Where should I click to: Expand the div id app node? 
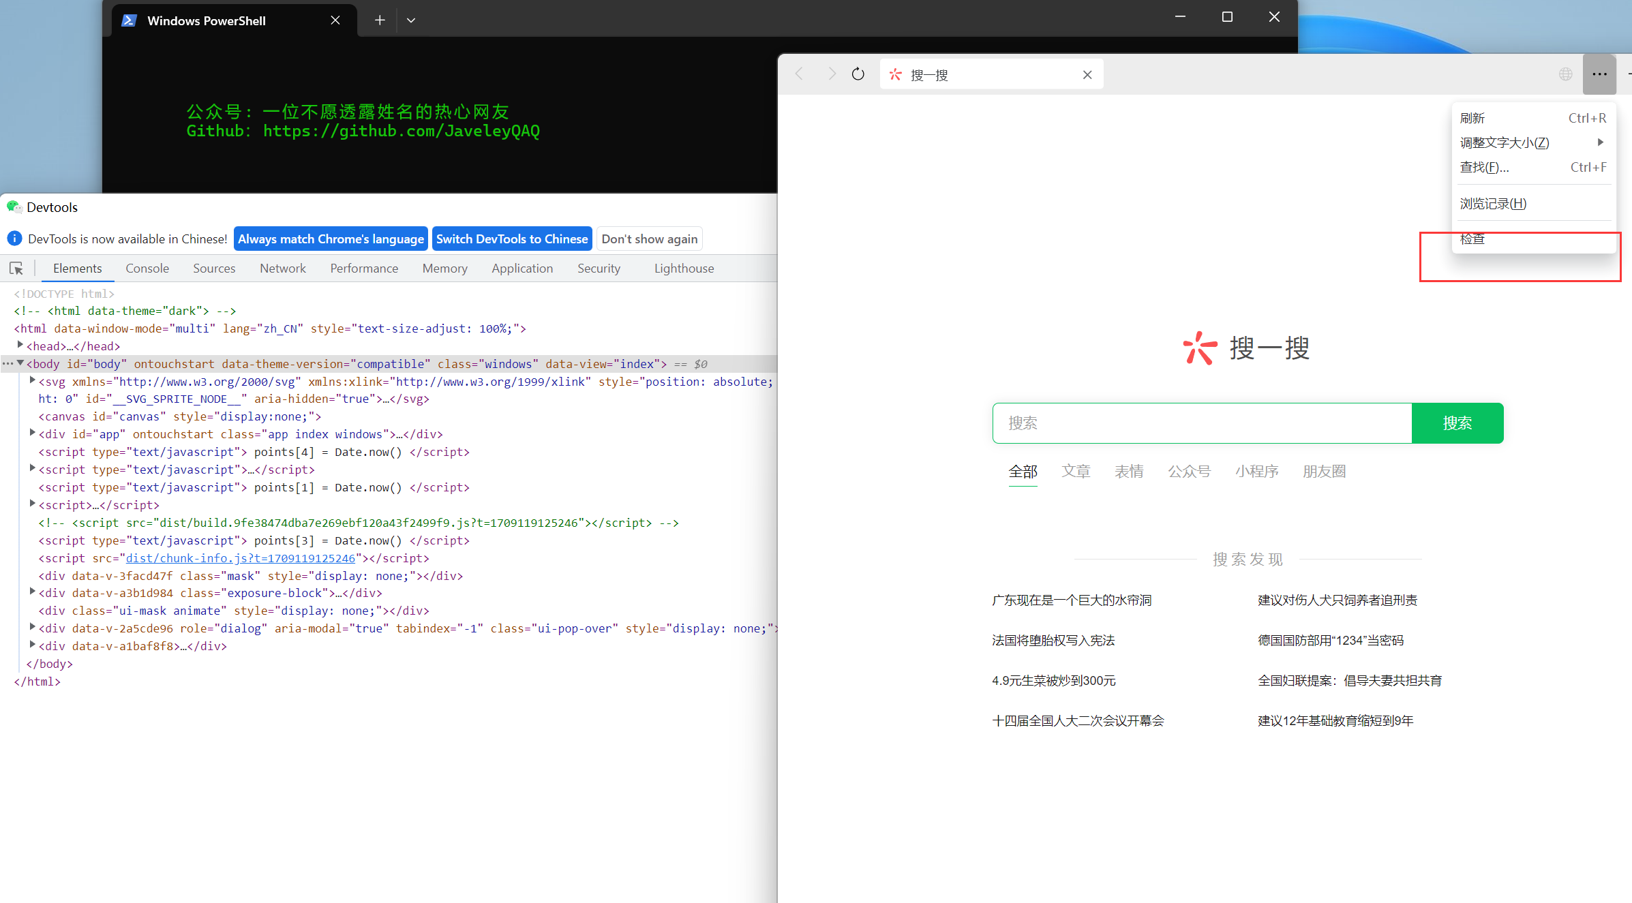coord(32,433)
